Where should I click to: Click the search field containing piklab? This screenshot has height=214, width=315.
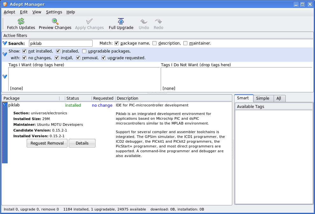(x=60, y=43)
